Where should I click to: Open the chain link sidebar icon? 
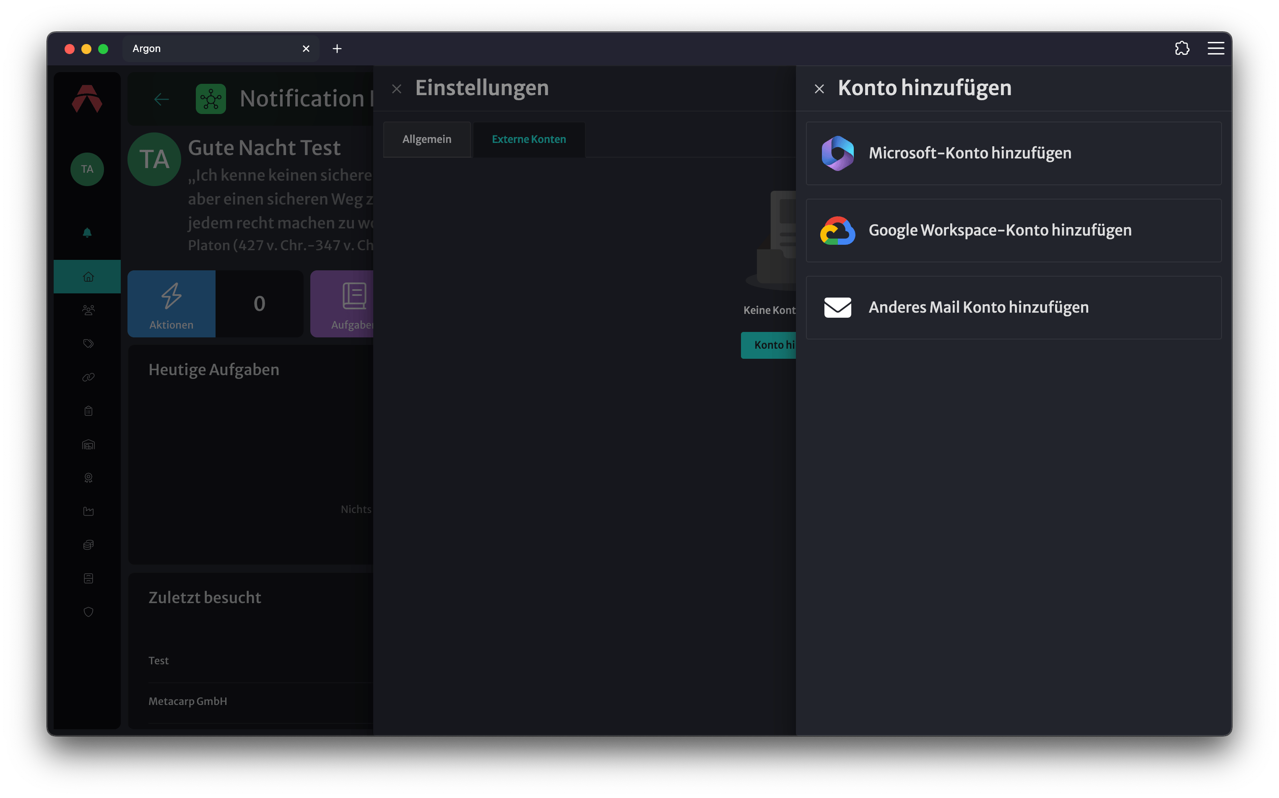88,377
